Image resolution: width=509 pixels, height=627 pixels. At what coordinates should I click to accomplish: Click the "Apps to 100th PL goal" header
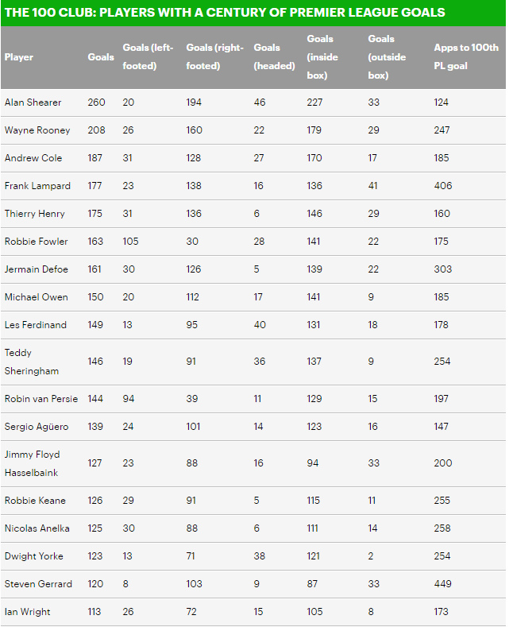(466, 57)
